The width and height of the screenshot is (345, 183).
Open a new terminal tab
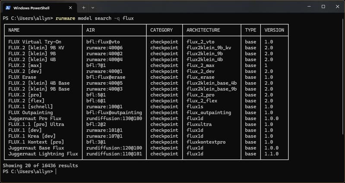pyautogui.click(x=84, y=8)
